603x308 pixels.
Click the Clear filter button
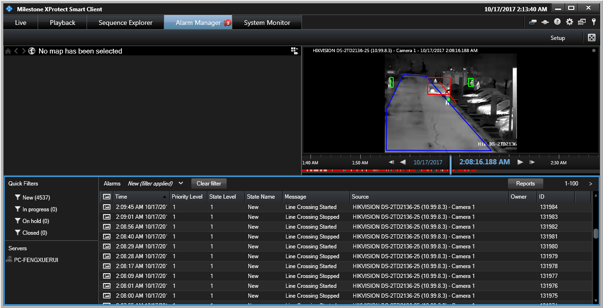click(209, 184)
